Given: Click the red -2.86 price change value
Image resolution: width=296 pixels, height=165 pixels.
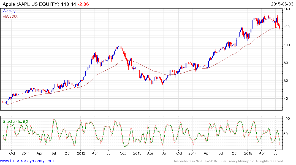Looking at the screenshot, I should [83, 4].
